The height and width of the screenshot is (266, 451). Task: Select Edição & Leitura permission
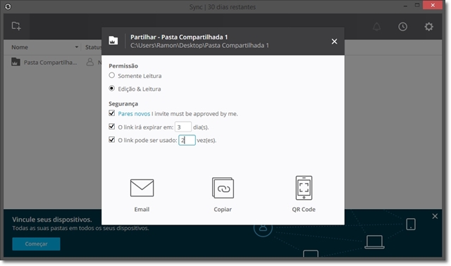click(x=111, y=88)
